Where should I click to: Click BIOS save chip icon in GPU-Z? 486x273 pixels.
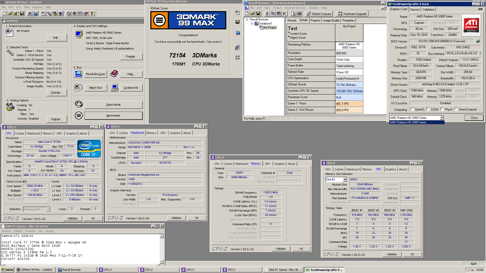[478, 41]
